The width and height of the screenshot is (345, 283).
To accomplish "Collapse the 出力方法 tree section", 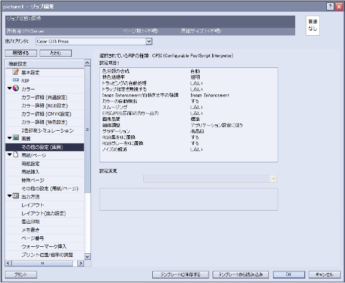I will coord(9,197).
